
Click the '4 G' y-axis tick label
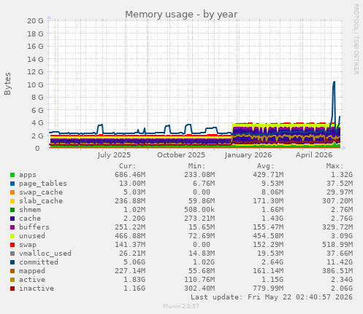coord(37,123)
